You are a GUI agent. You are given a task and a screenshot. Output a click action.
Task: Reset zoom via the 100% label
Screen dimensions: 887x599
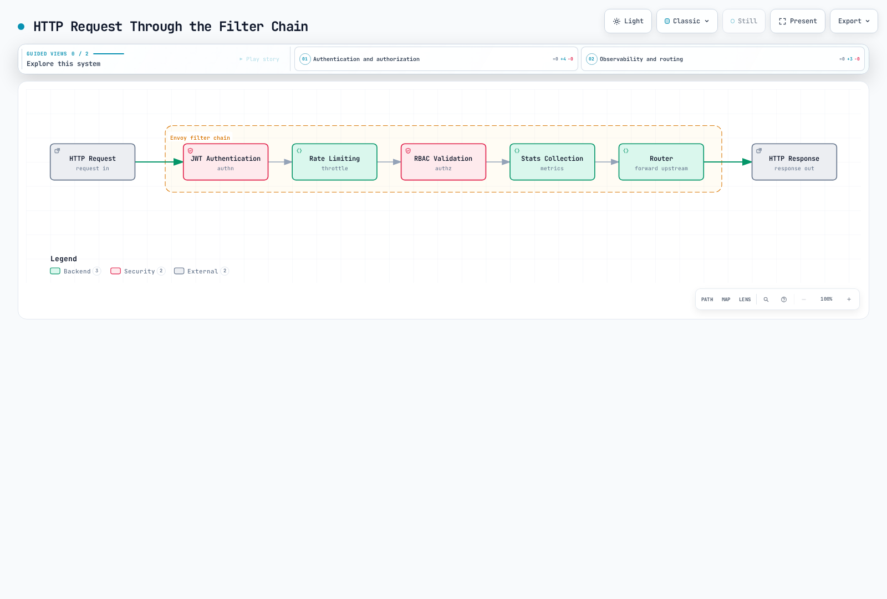[827, 299]
